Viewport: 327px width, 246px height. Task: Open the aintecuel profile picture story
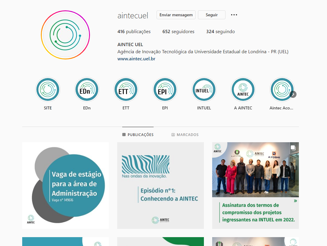click(x=65, y=35)
